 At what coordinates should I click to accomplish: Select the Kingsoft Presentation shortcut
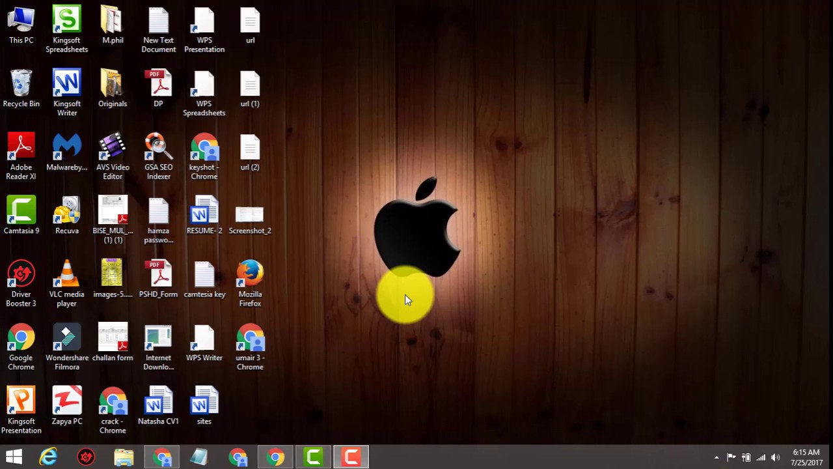point(21,410)
